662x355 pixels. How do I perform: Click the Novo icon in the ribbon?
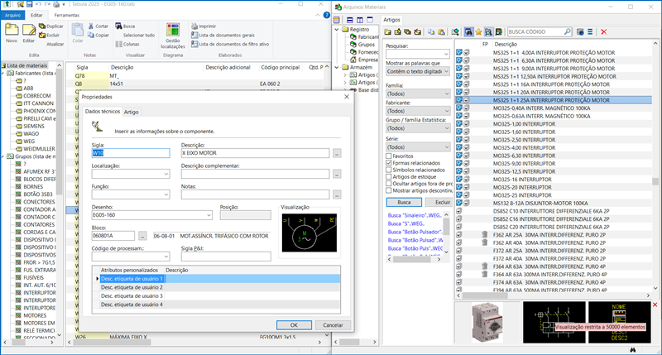pos(12,30)
